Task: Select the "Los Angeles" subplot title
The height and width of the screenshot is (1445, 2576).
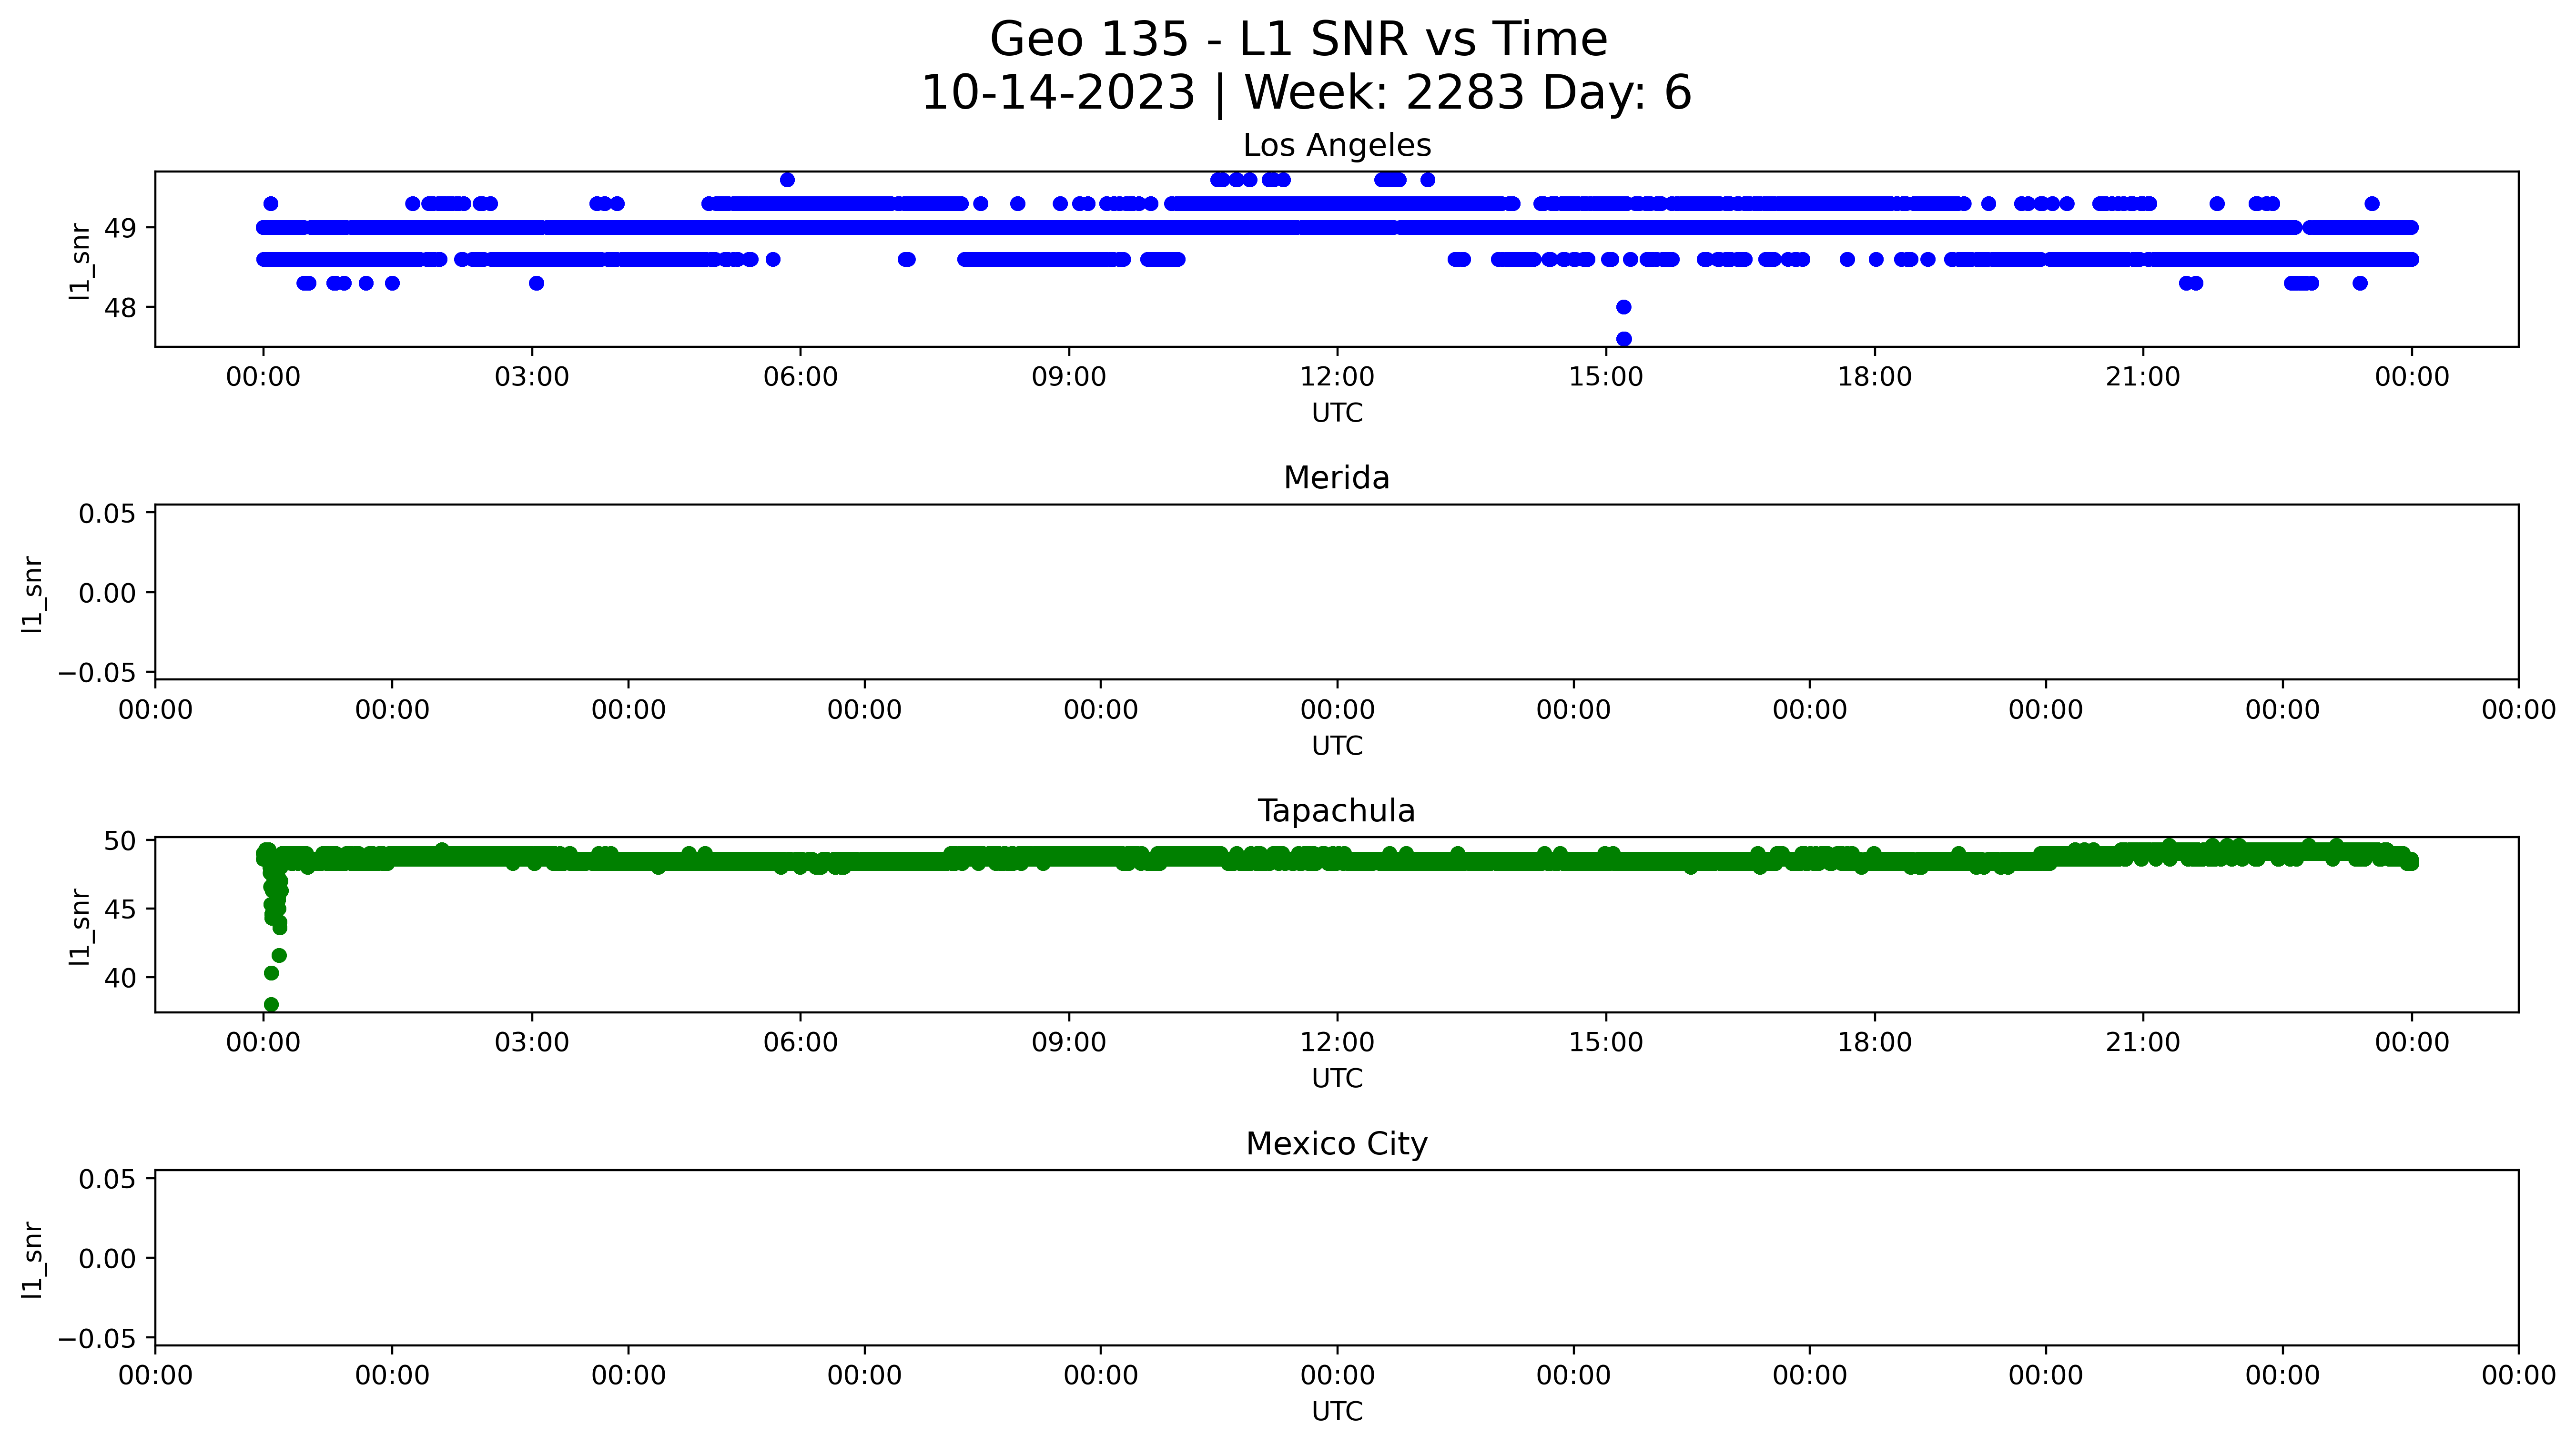Action: point(1337,146)
